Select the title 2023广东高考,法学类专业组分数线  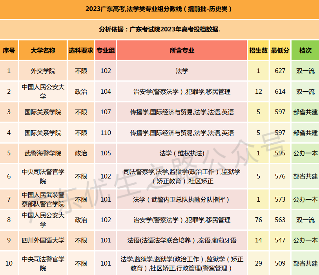159,9
